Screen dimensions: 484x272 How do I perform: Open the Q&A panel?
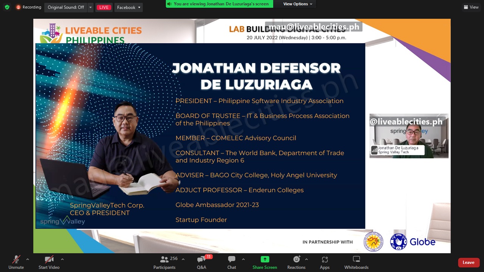pos(202,262)
